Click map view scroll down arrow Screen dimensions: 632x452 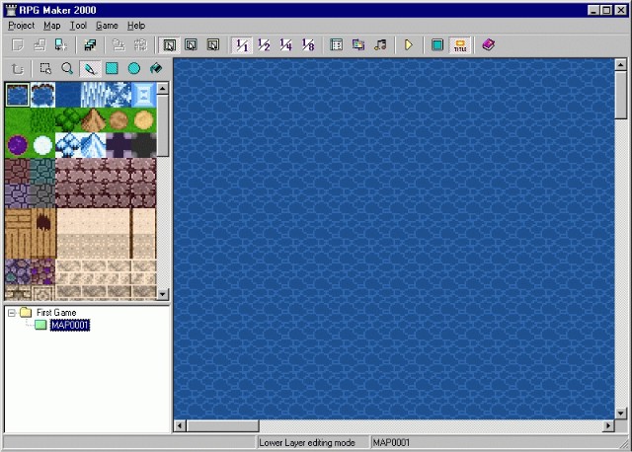click(x=621, y=414)
